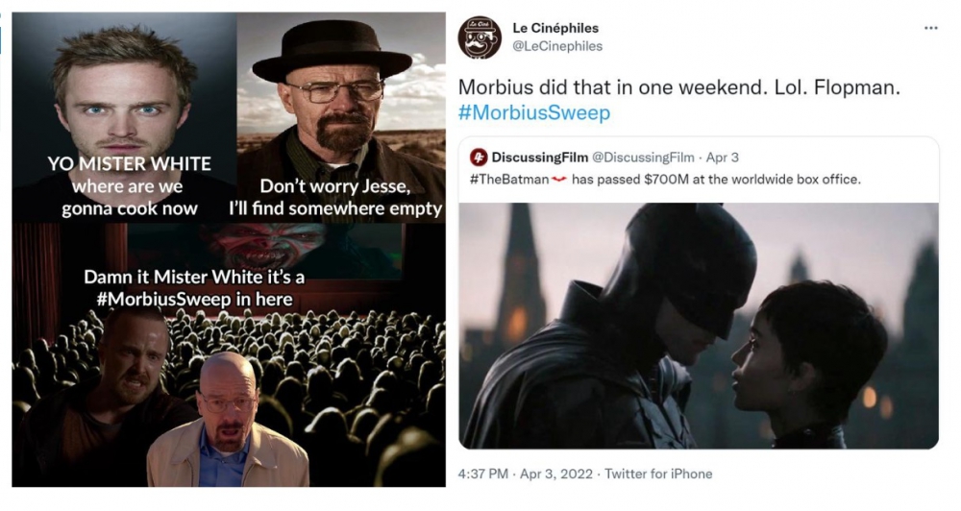Open the @LeCinephiles handle
This screenshot has width=961, height=511.
pos(557,46)
